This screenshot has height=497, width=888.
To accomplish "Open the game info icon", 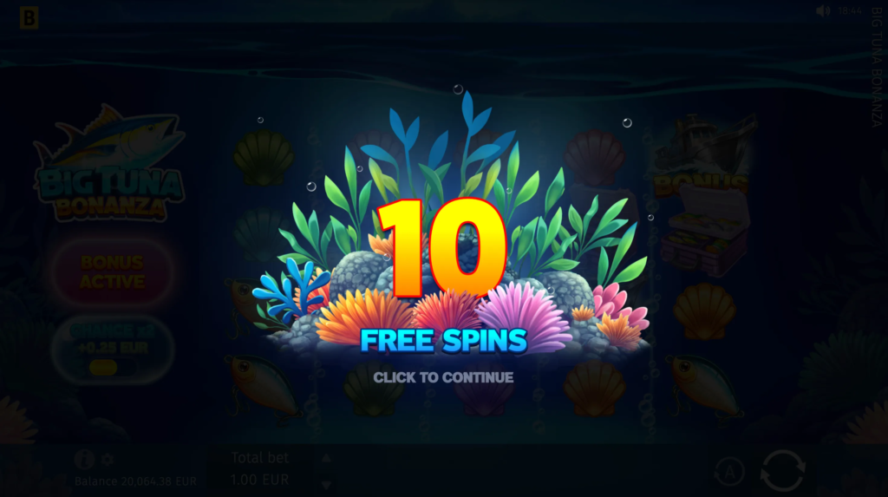I will [x=84, y=459].
